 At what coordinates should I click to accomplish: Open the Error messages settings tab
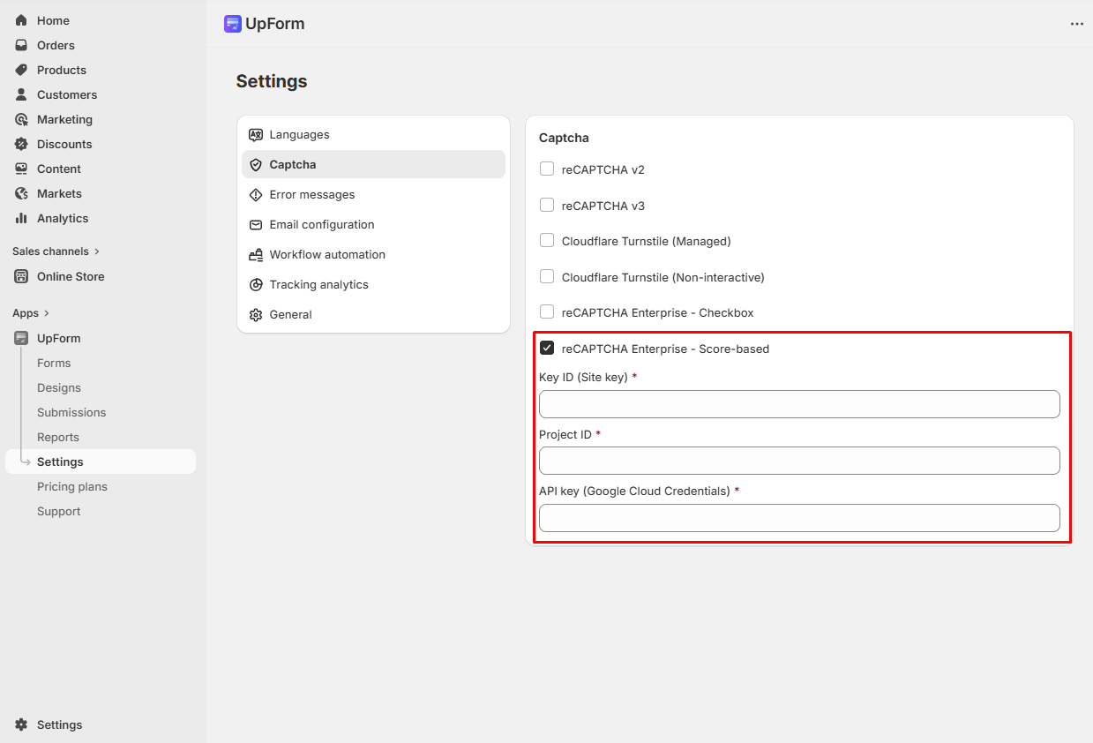pyautogui.click(x=373, y=195)
